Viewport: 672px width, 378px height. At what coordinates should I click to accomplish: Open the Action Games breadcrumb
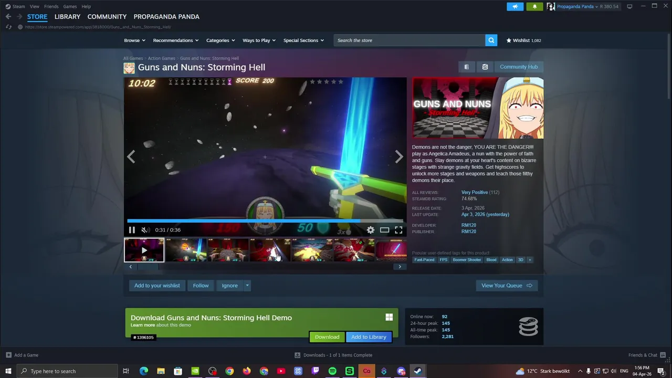pos(161,58)
